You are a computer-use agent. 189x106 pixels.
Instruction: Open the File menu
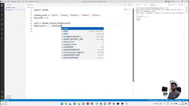pyautogui.click(x=5, y=1)
